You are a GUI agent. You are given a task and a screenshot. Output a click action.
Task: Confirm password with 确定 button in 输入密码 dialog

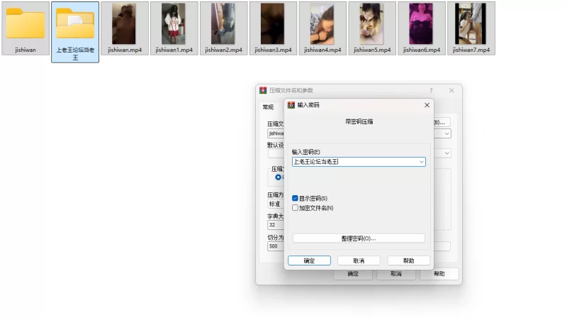[x=309, y=261]
